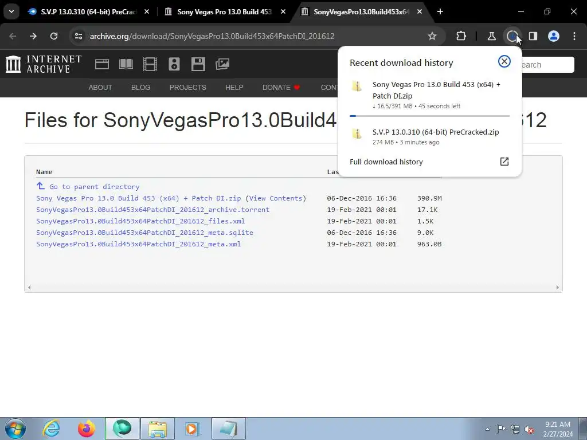This screenshot has height=440, width=587.
Task: Close the Sony Vegas Pro 13.0 Build 453 tab
Action: point(283,11)
